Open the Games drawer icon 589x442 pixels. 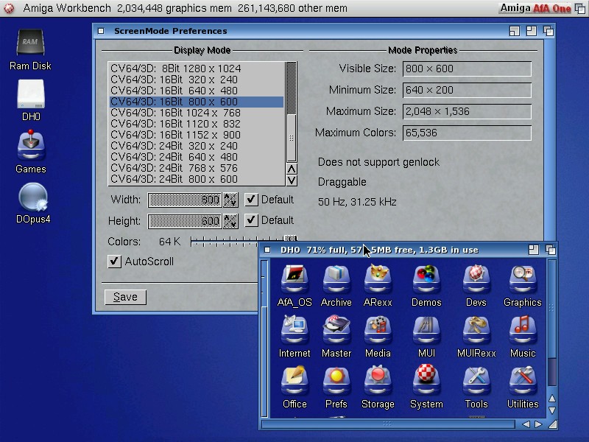[x=31, y=147]
